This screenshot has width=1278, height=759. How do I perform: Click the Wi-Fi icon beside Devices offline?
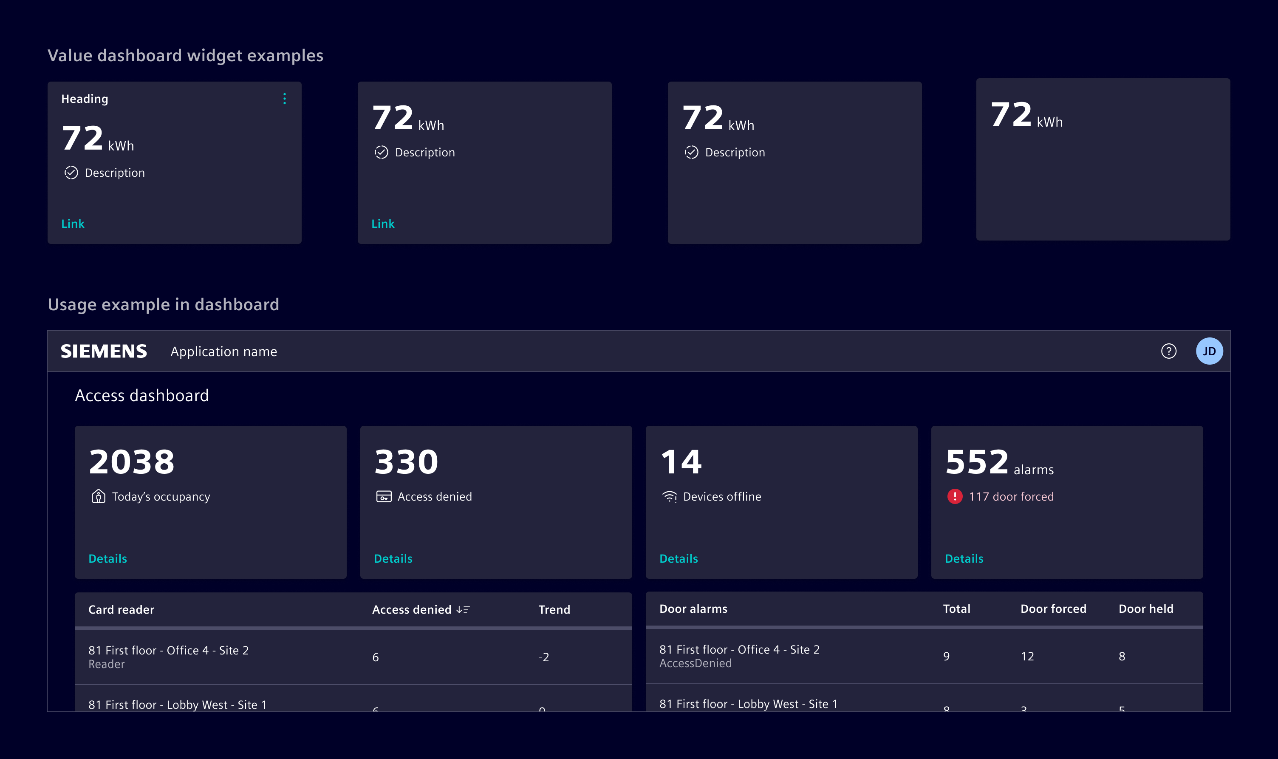point(669,496)
